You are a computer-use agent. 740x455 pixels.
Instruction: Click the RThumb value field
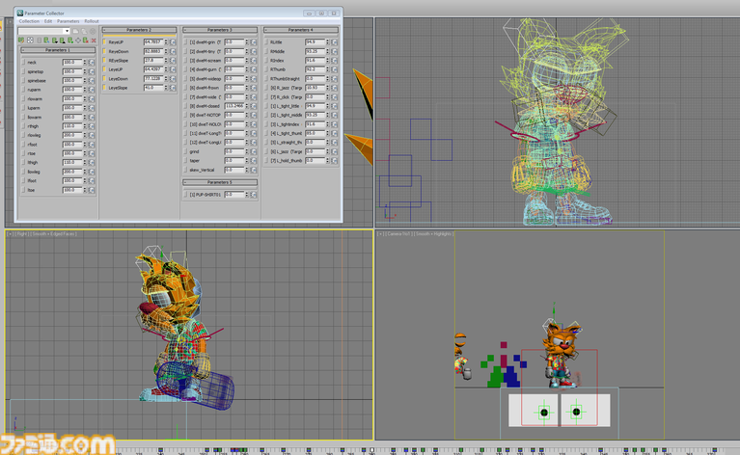pyautogui.click(x=315, y=69)
